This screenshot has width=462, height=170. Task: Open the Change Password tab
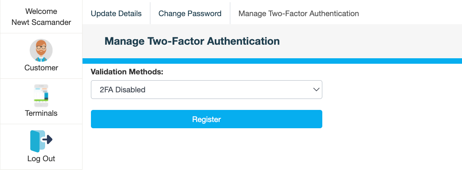pos(190,14)
